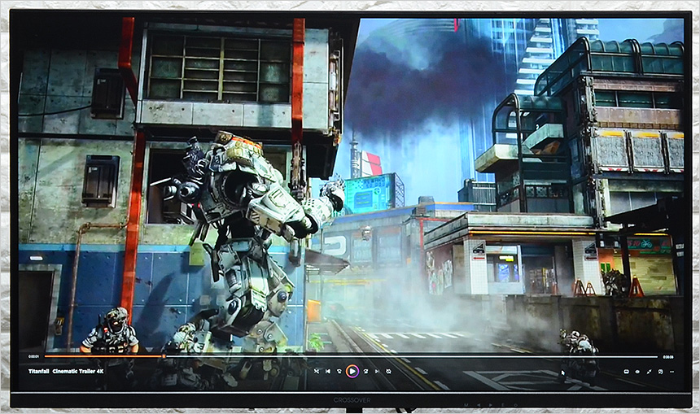The height and width of the screenshot is (414, 700).
Task: Rewind the video a few seconds
Action: pyautogui.click(x=339, y=371)
